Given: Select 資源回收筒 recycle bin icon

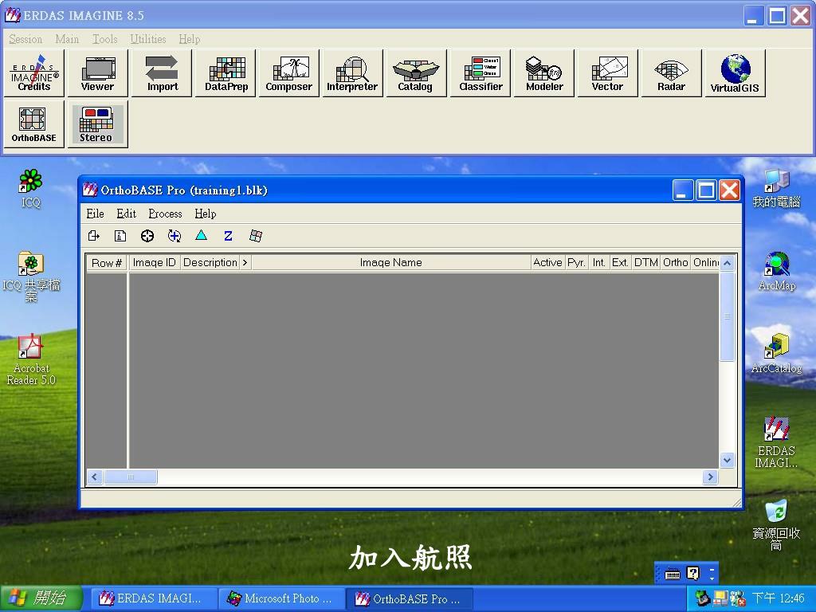Looking at the screenshot, I should pyautogui.click(x=776, y=524).
